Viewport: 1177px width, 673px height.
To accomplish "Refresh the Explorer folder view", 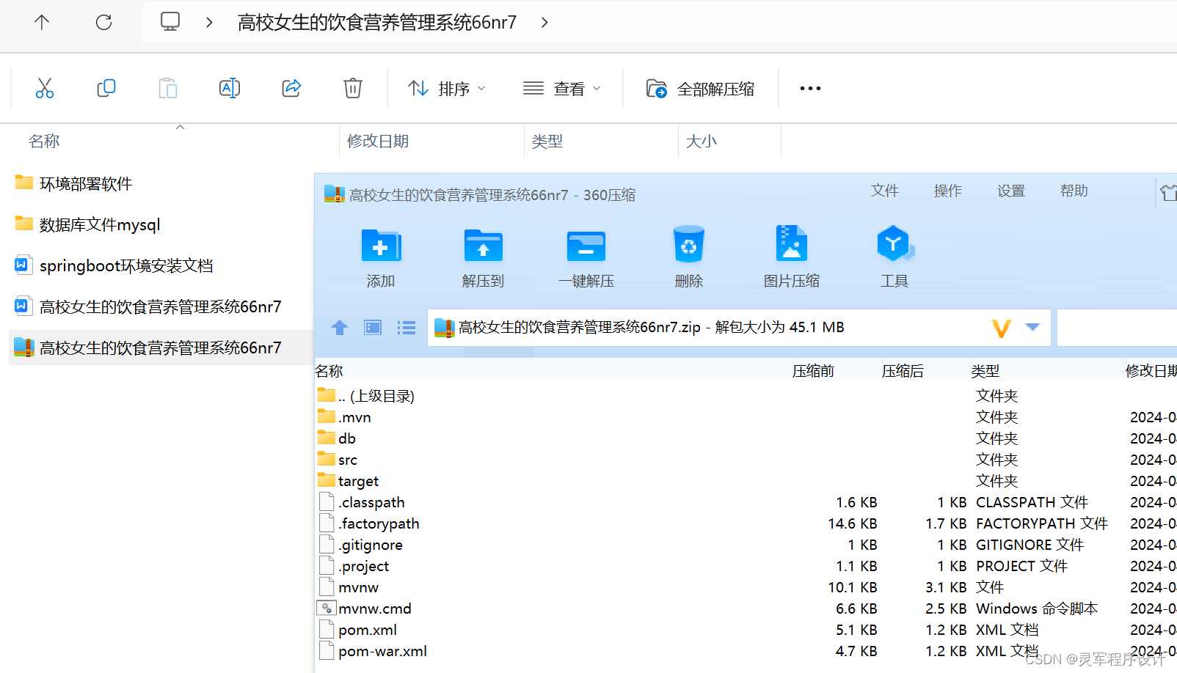I will click(x=104, y=22).
